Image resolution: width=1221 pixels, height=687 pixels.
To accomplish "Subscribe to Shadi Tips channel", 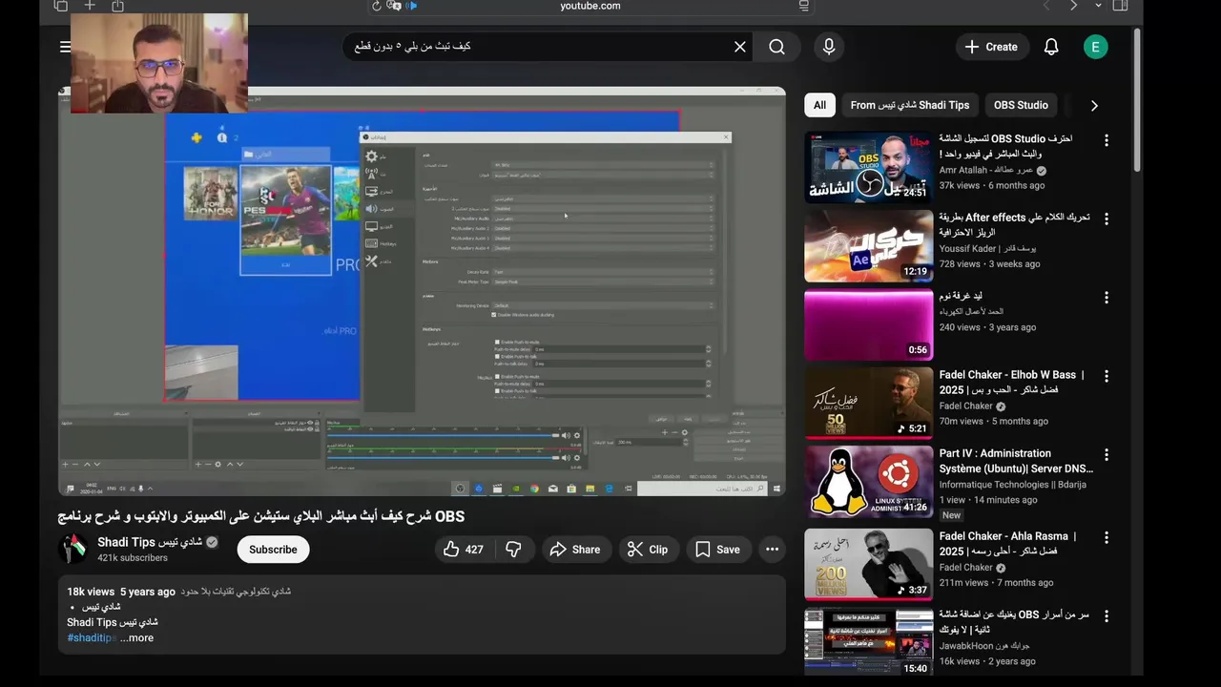I will coord(273,550).
